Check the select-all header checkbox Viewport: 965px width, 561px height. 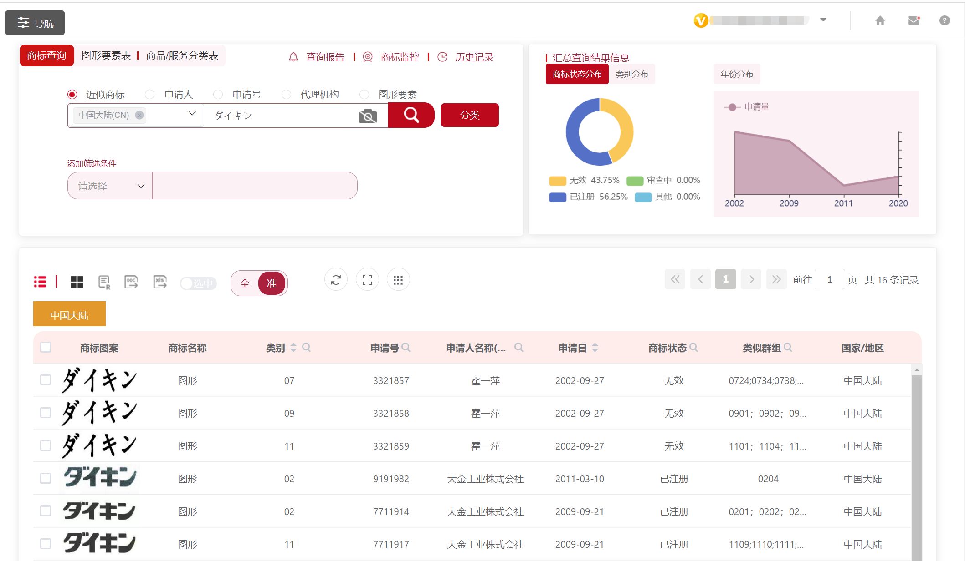coord(46,347)
